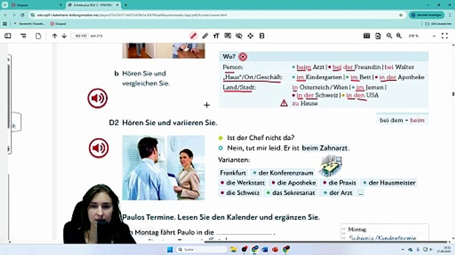Viewport: 455px width, 255px height.
Task: Toggle the sidebar panel icon in viewer toolbar
Action: 7,36
